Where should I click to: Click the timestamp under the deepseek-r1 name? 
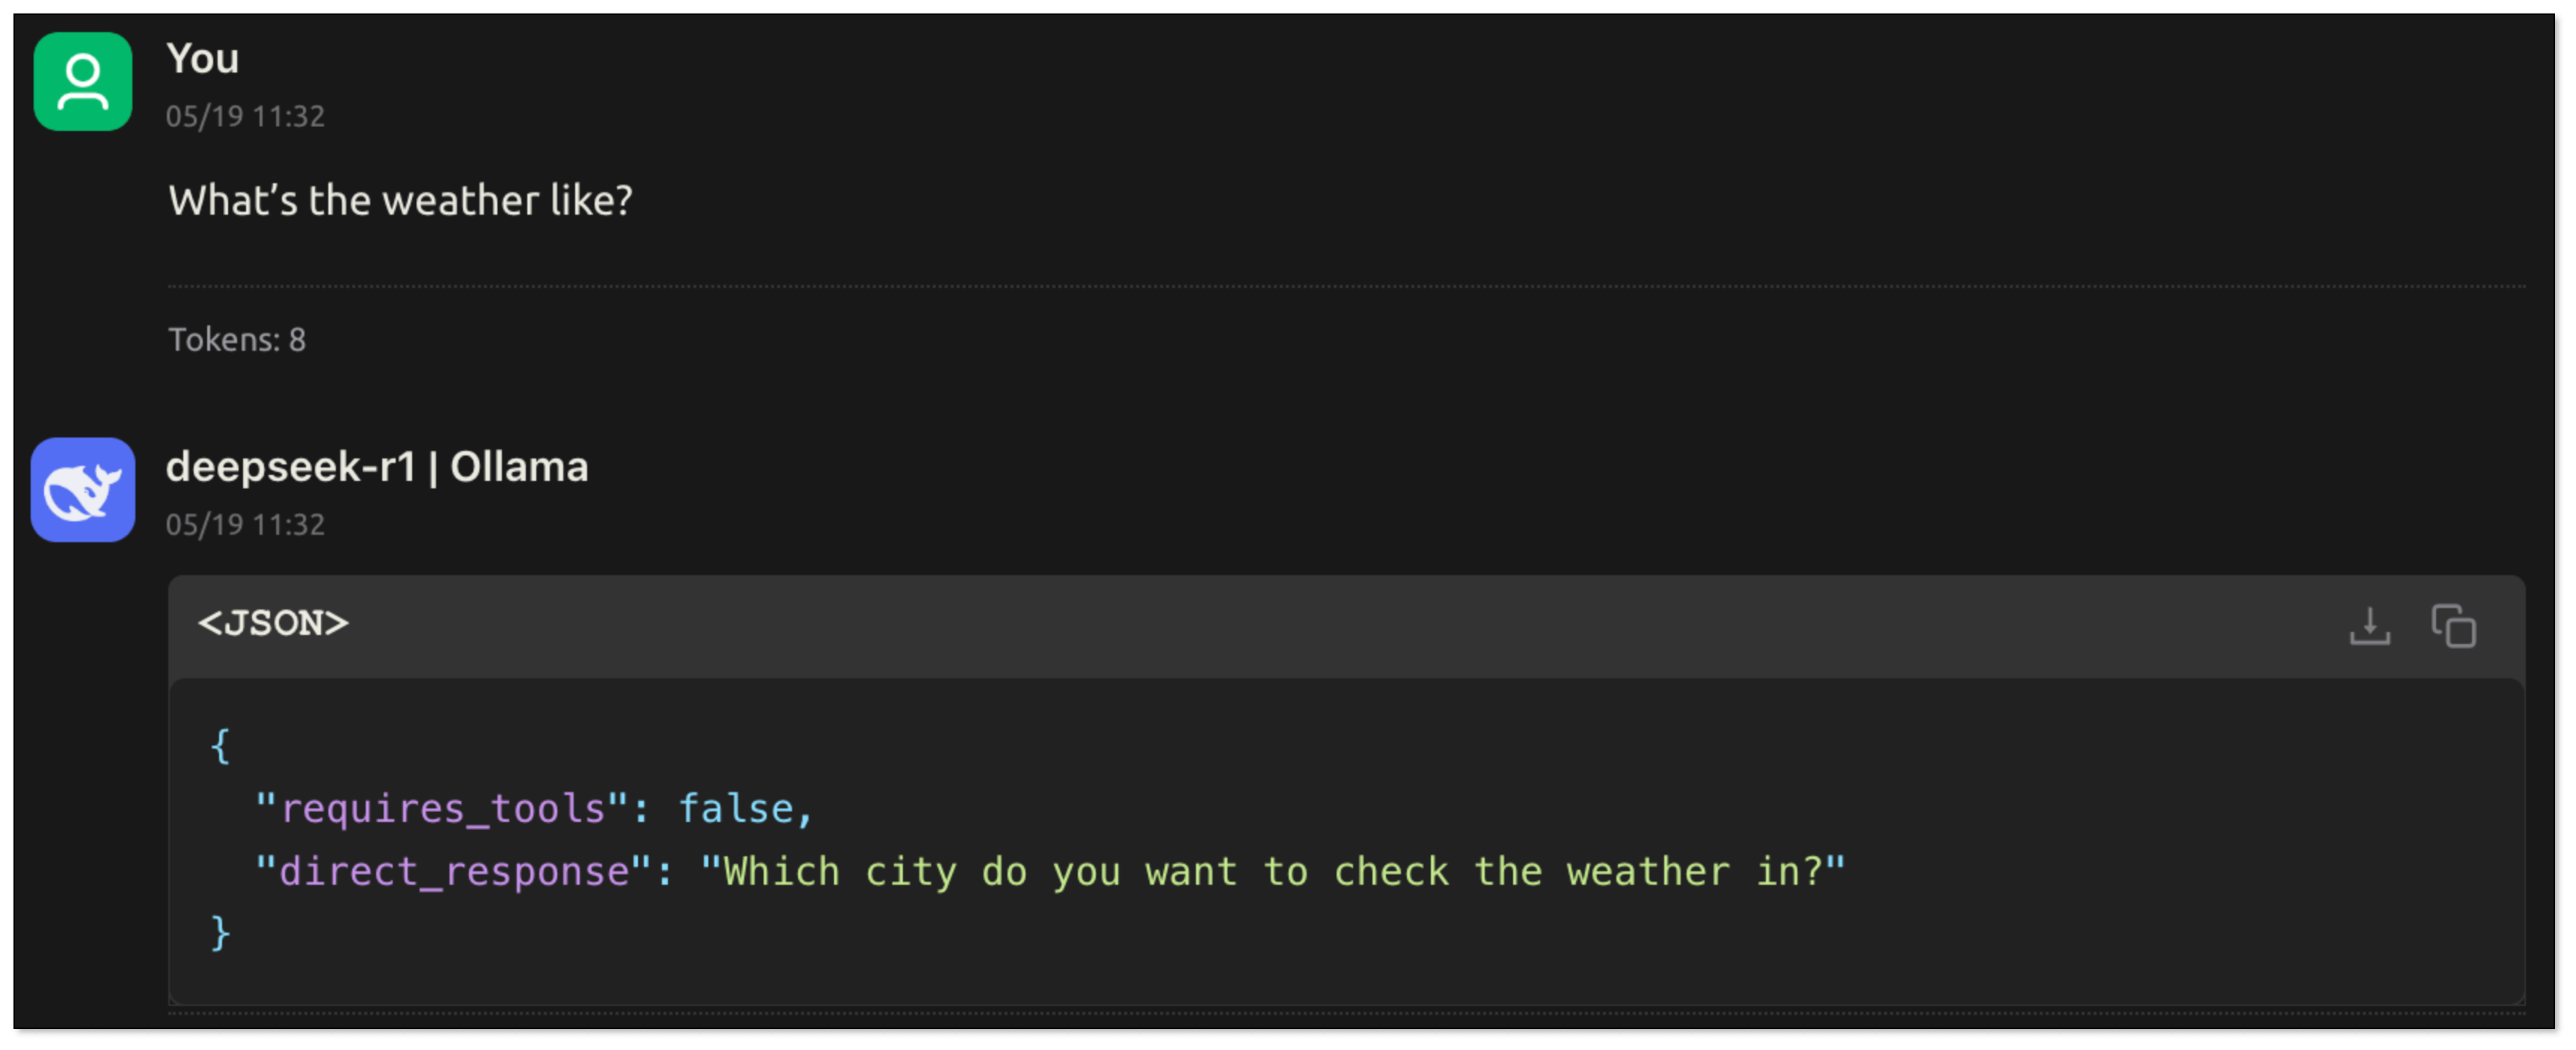245,525
